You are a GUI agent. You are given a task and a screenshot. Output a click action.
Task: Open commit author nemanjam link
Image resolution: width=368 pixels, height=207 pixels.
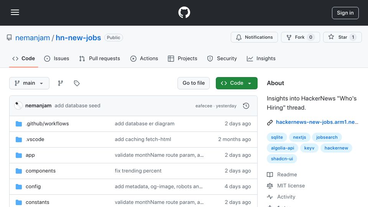click(x=38, y=106)
